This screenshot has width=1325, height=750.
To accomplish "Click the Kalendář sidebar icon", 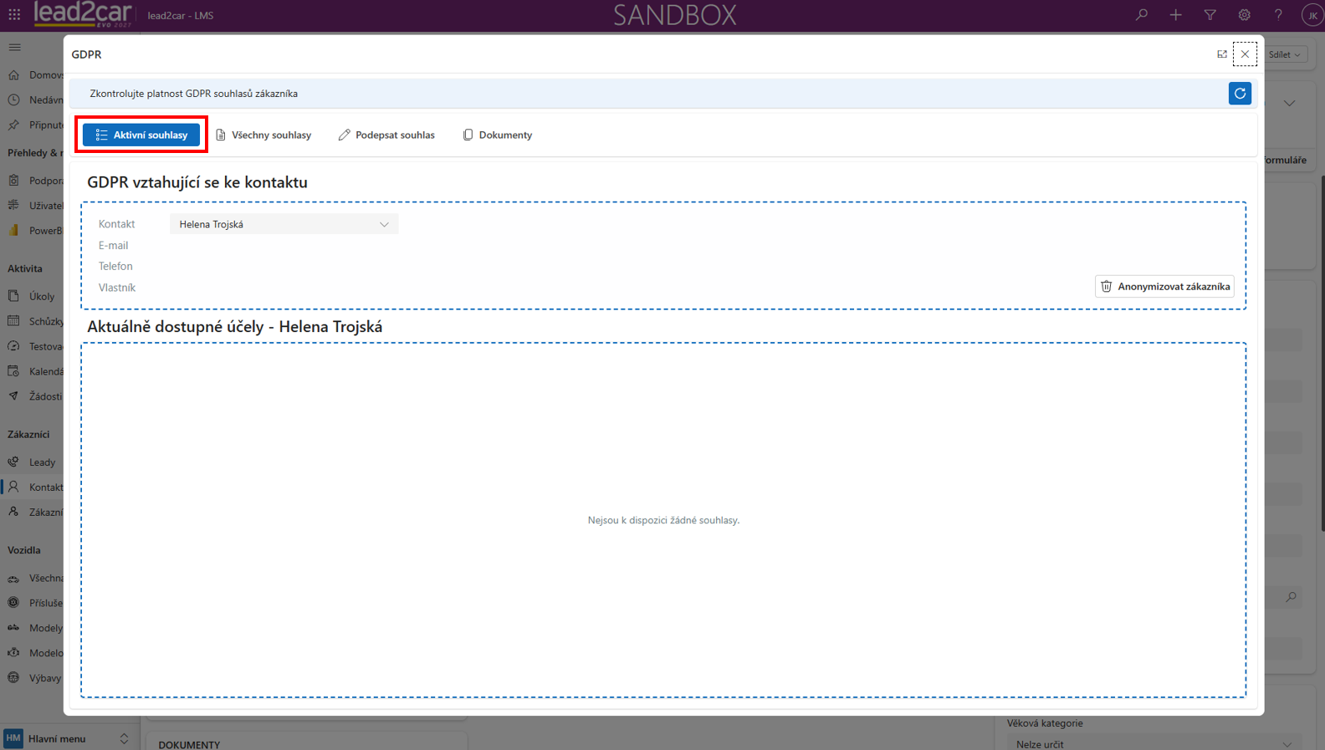I will [13, 371].
